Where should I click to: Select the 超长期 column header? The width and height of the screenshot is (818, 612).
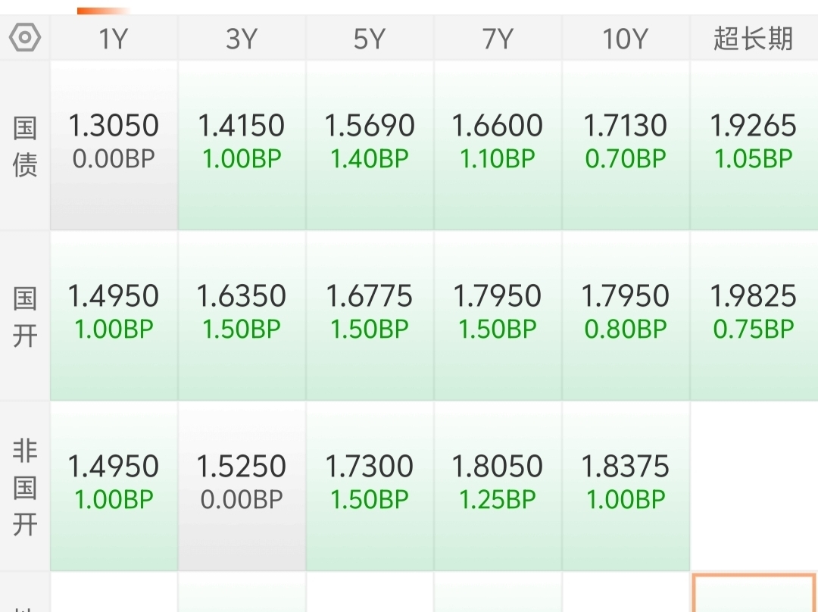pos(754,38)
